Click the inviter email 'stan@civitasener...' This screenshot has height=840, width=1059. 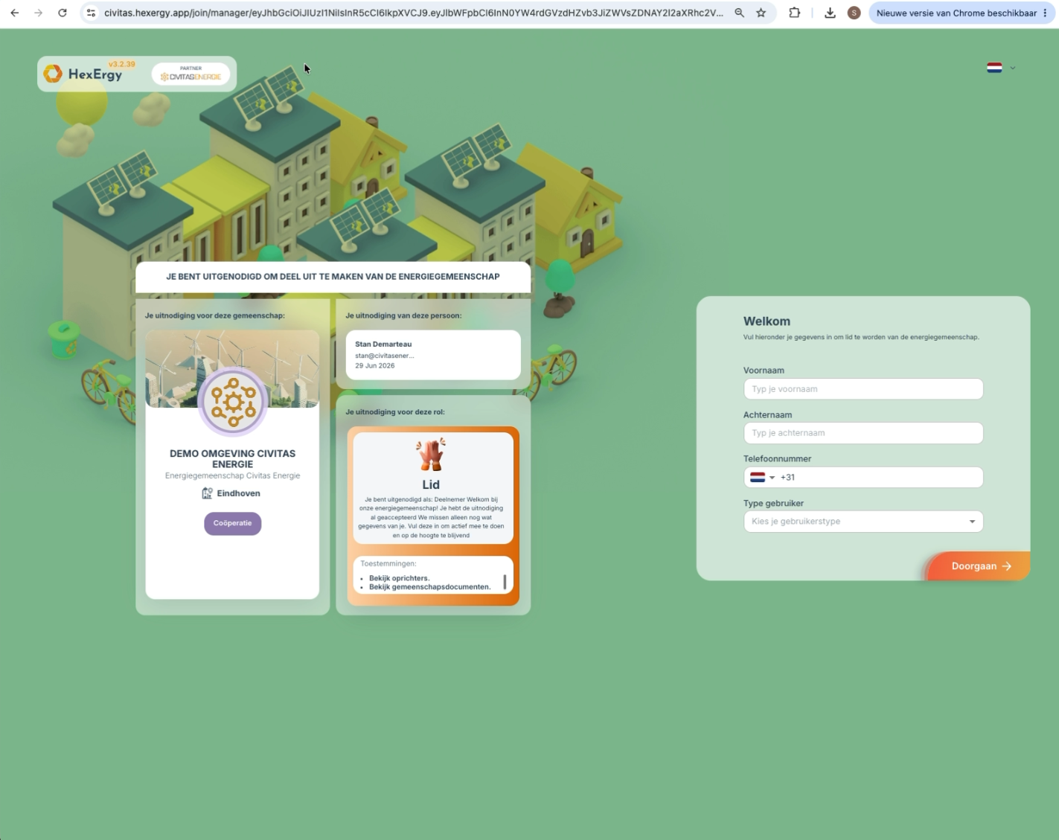click(384, 356)
